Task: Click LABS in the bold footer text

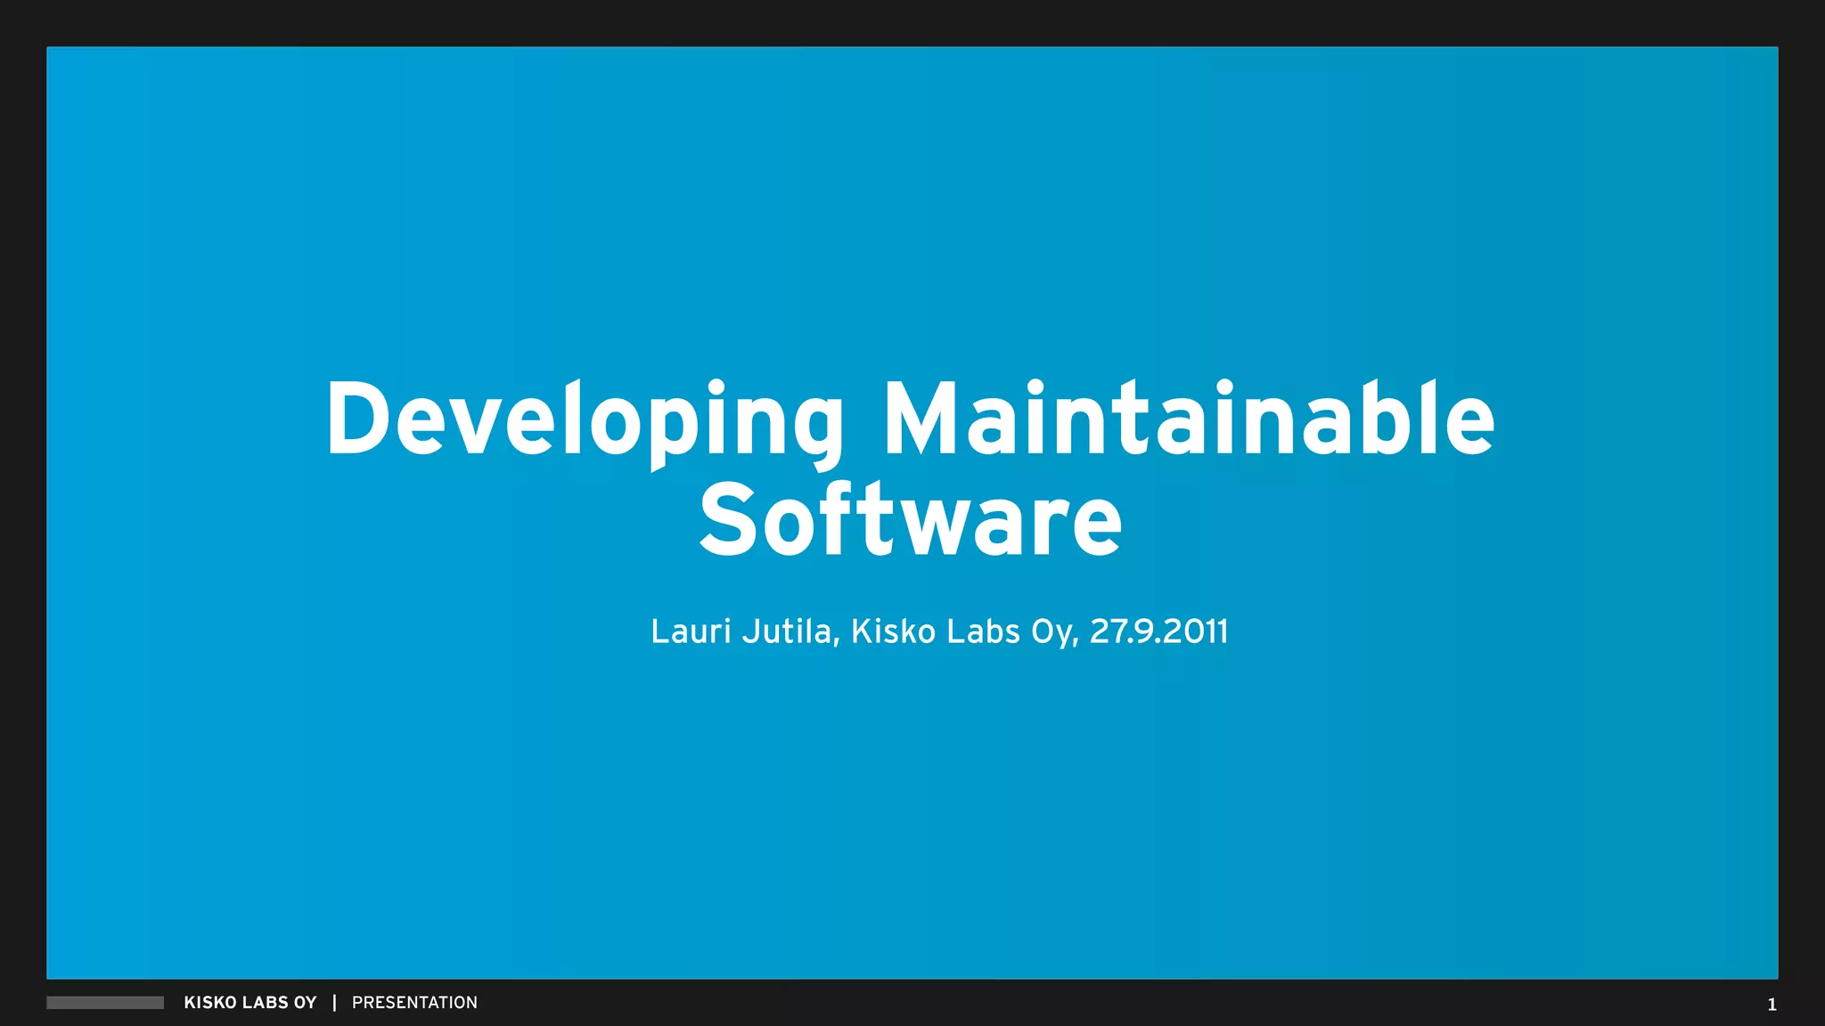Action: (265, 1003)
